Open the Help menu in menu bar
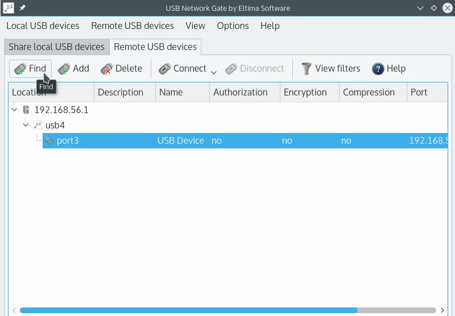This screenshot has width=455, height=316. tap(270, 26)
